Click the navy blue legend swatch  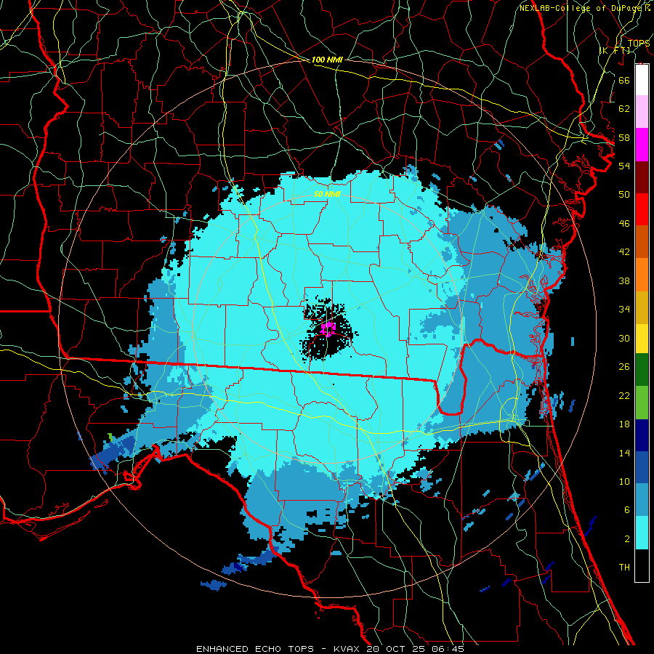pyautogui.click(x=642, y=435)
